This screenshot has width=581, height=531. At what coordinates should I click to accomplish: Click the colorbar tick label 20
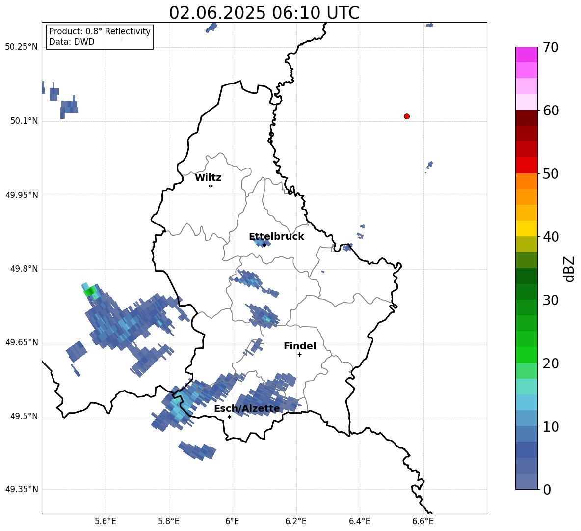point(551,363)
